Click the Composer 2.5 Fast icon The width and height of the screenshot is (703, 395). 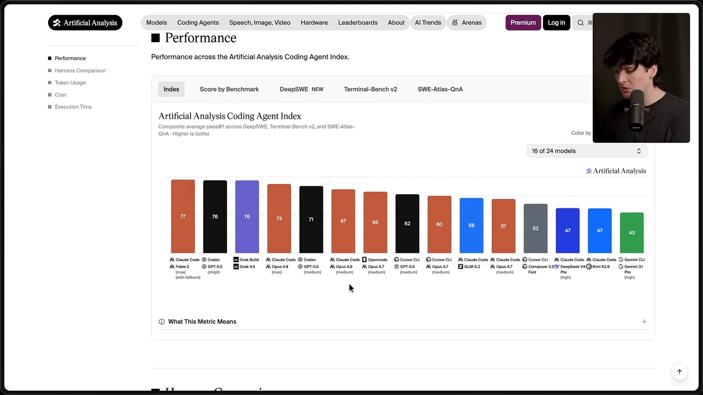(x=525, y=266)
